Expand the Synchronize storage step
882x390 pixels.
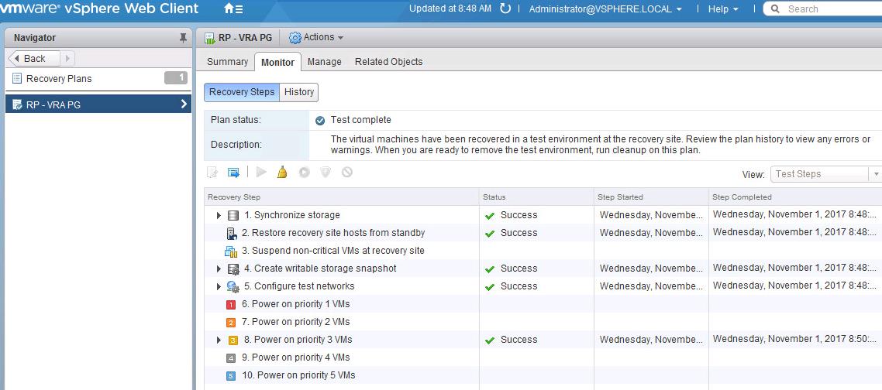219,215
